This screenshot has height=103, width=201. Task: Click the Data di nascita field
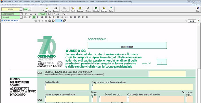[x=113, y=99]
